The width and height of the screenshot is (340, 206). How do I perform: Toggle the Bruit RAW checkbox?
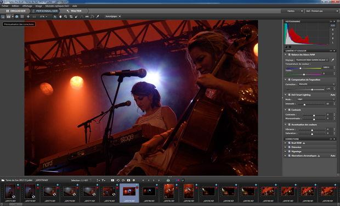[x=289, y=143]
